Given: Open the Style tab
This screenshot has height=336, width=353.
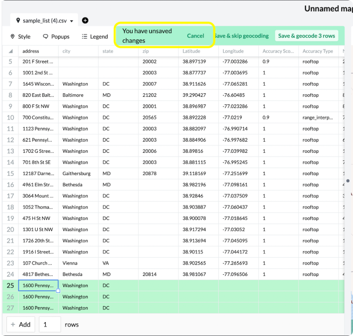Looking at the screenshot, I should pos(20,37).
